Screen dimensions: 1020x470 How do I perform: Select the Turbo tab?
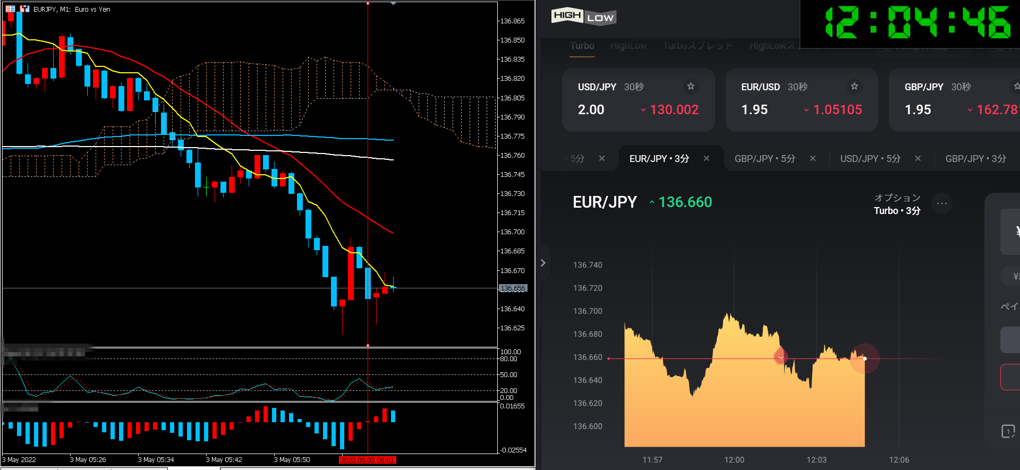click(582, 46)
